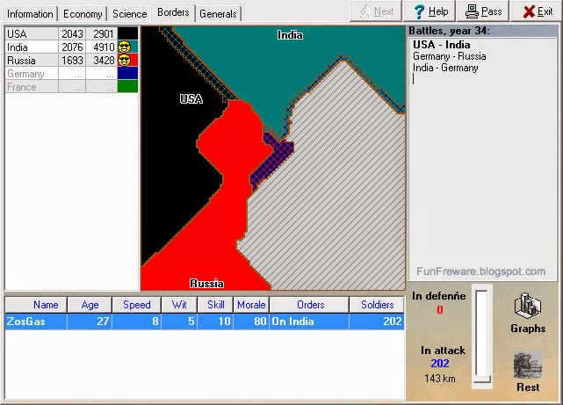563x405 pixels.
Task: Click the Help question mark button
Action: [429, 11]
